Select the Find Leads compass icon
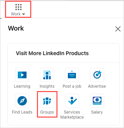Viewport: 124px width, 128px height. pos(22,101)
